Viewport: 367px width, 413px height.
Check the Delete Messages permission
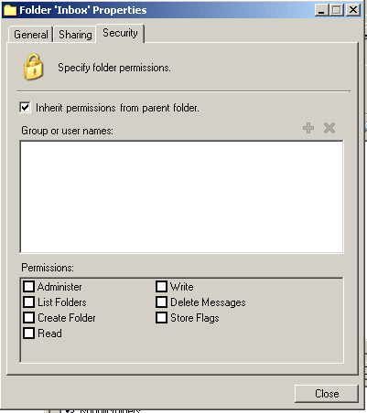pyautogui.click(x=161, y=302)
